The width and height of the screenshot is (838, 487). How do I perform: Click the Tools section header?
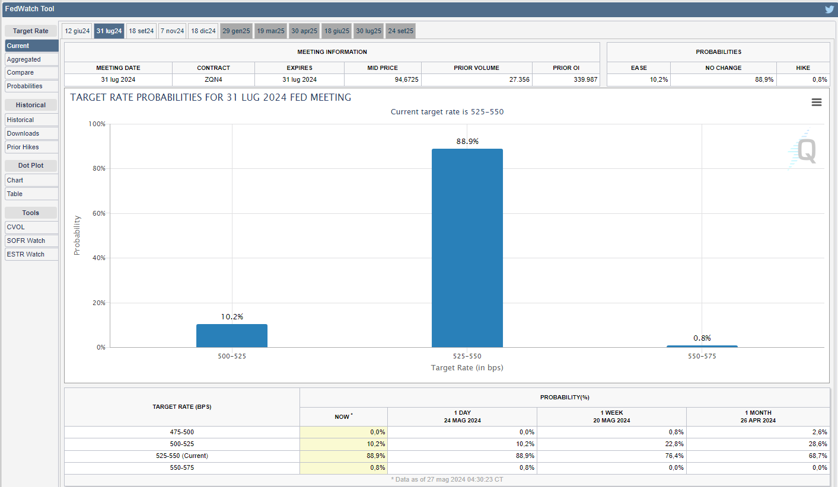tap(31, 212)
